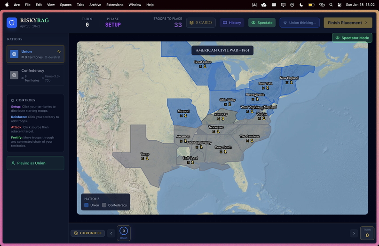Open the Chronicle panel
Image resolution: width=379 pixels, height=246 pixels.
88,233
